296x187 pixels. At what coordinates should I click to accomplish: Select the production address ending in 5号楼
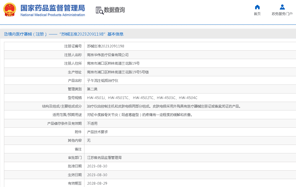pyautogui.click(x=118, y=72)
